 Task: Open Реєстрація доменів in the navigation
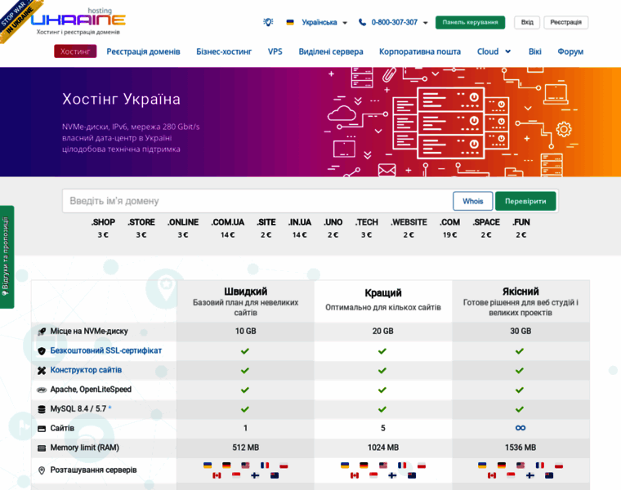(x=143, y=51)
